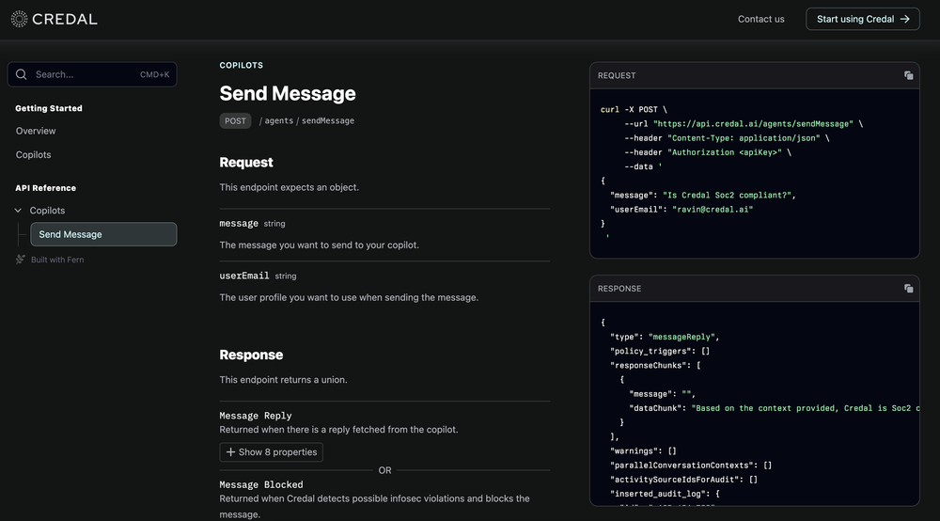Click the CREDAL wordmark
The image size is (940, 521).
(x=65, y=19)
